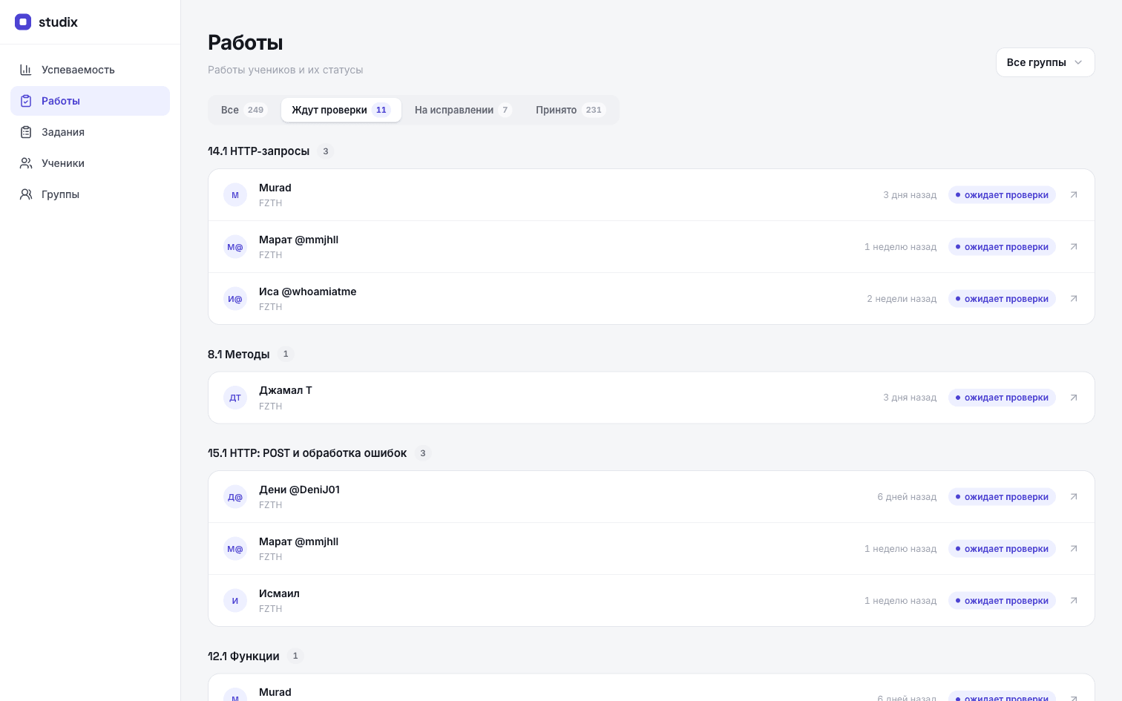Click Марат's avatar in 14.1 HTTP-запросы
The width and height of the screenshot is (1122, 701).
click(x=235, y=247)
